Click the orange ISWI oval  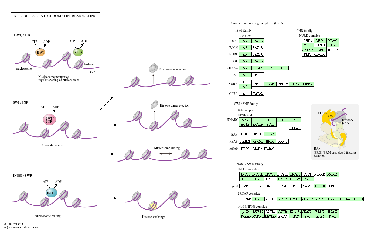point(40,52)
